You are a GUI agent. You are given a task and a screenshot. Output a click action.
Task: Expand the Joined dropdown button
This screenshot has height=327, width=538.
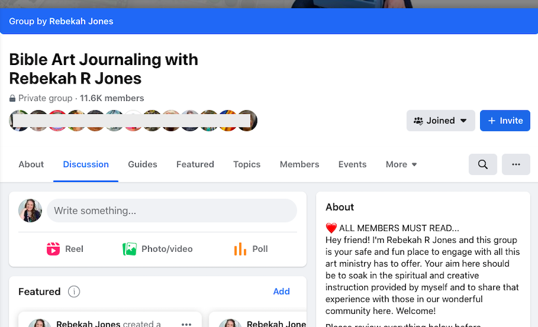tap(441, 121)
